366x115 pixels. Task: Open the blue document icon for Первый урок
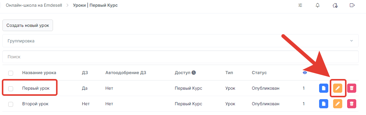323,88
